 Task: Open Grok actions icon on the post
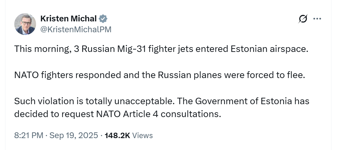point(303,19)
